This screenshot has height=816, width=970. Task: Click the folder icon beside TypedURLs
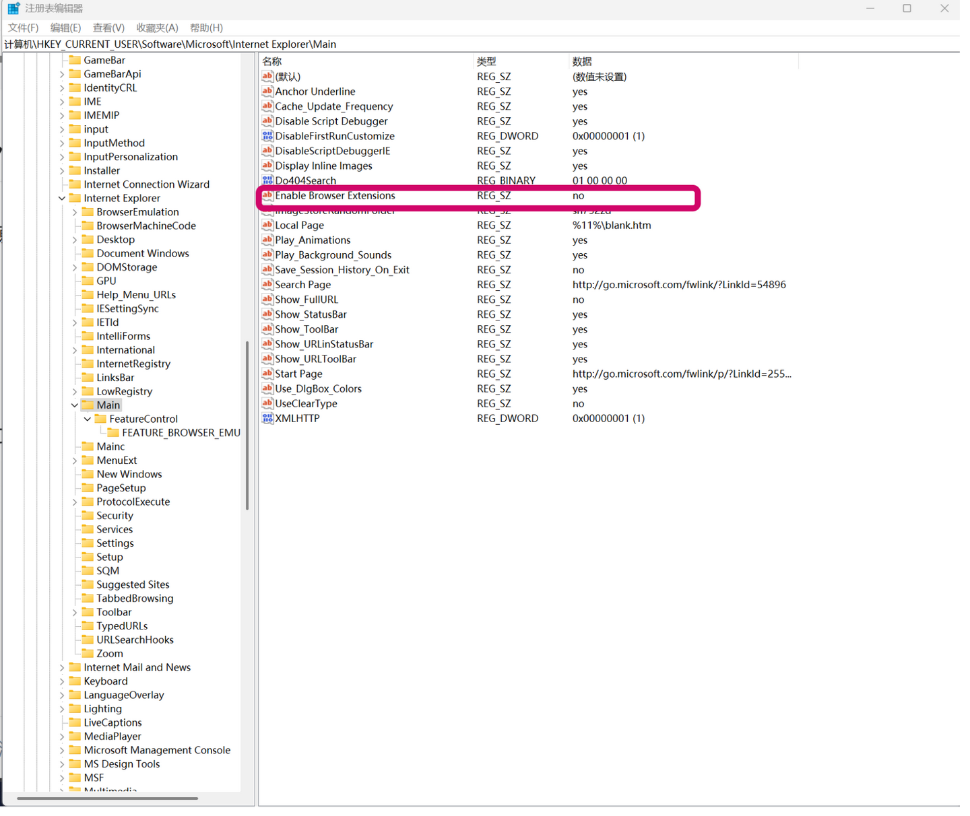click(88, 625)
